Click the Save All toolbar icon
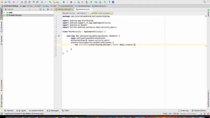 coord(6,2)
